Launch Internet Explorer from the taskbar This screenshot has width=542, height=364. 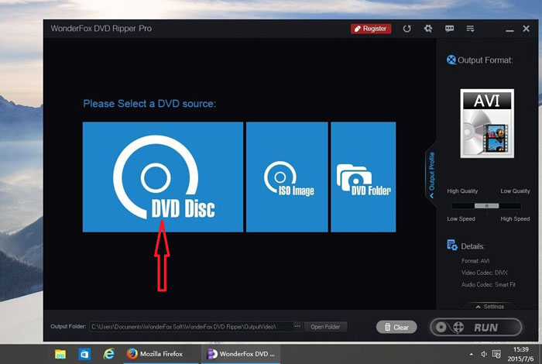tap(109, 354)
